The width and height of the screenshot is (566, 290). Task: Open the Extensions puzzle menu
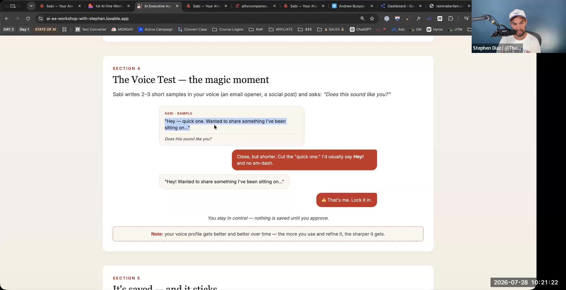(x=450, y=19)
